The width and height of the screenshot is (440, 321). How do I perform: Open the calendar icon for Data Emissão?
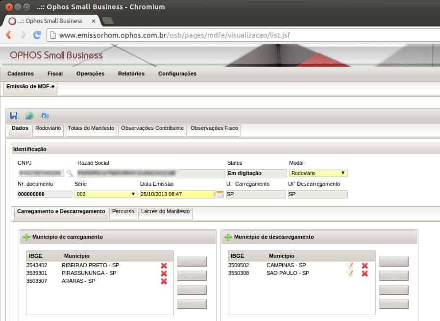[x=220, y=194]
